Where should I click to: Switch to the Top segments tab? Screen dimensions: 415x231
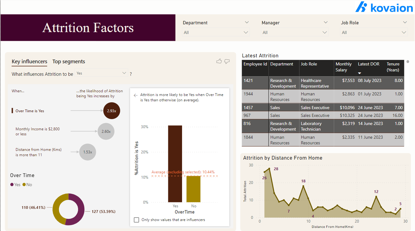(69, 61)
